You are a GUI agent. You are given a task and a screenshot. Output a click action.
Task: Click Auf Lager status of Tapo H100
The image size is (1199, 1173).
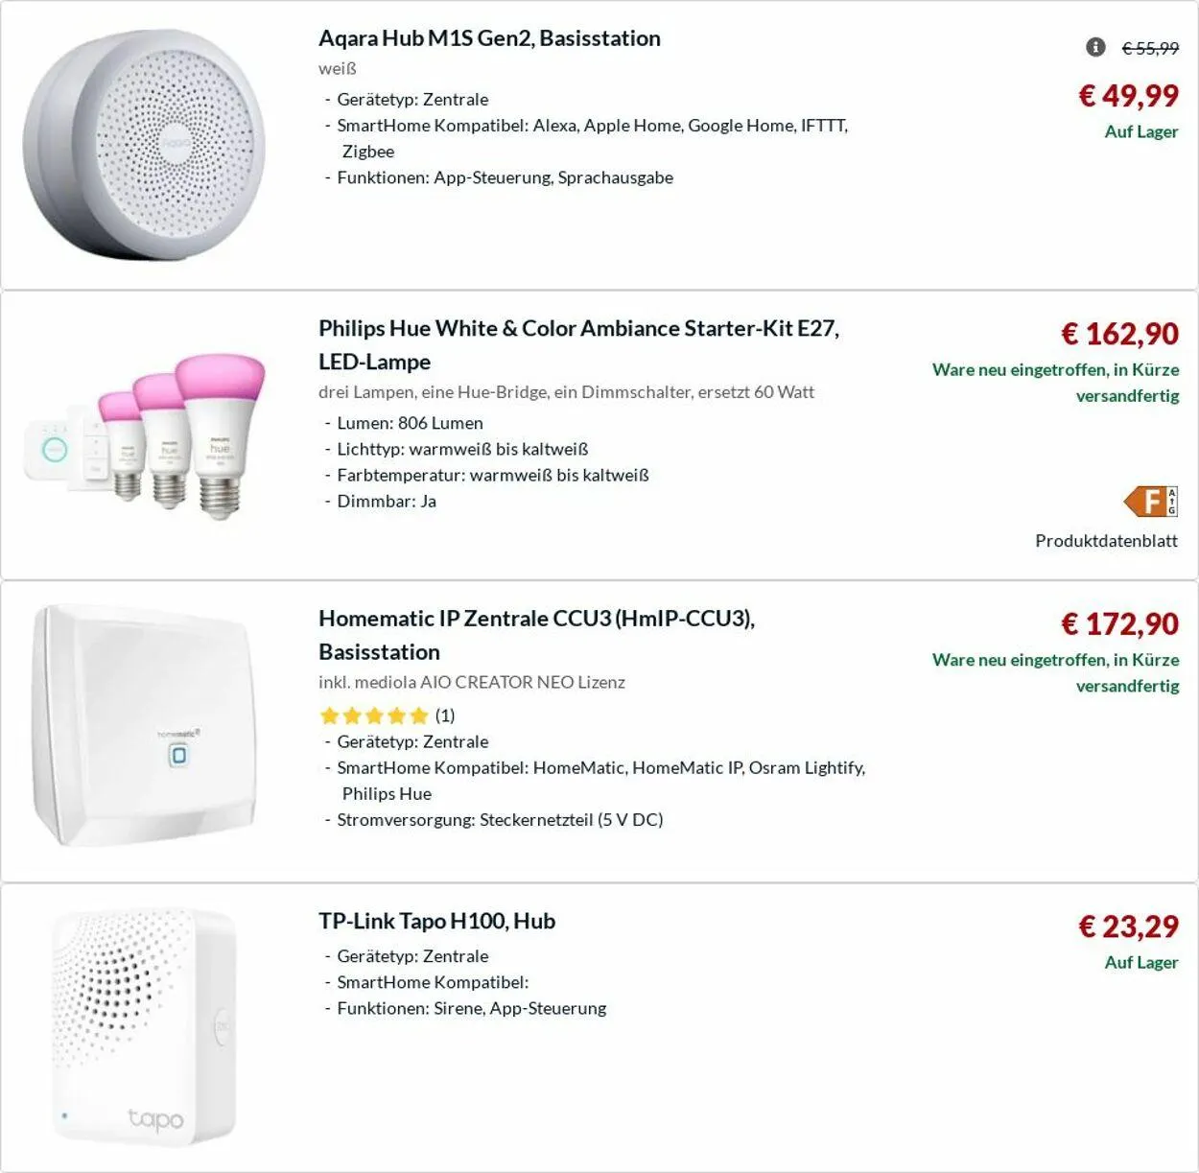1140,962
